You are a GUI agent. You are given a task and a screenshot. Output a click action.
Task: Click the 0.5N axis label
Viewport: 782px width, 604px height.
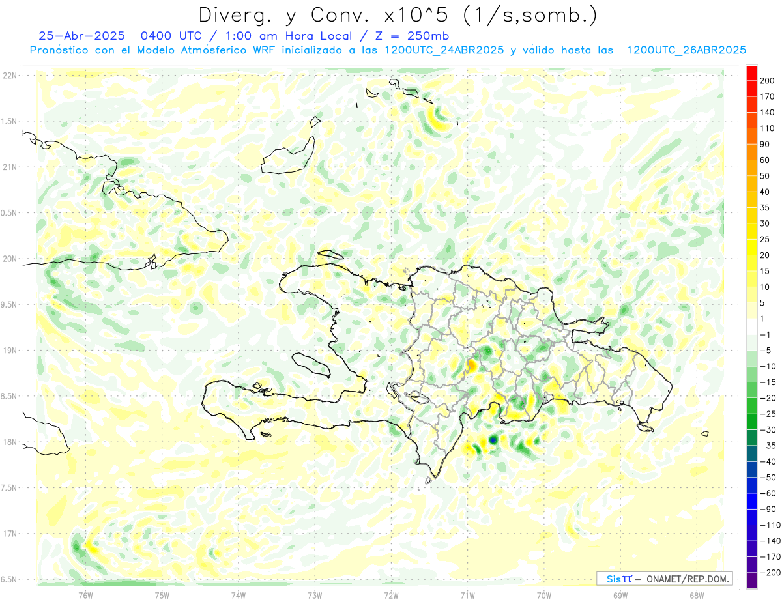[x=9, y=213]
